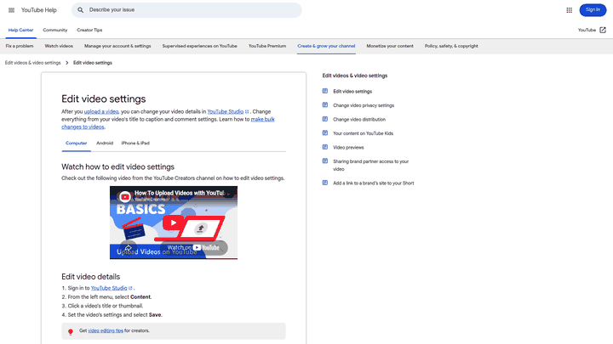
Task: Open the Creator Tips tab
Action: (89, 30)
